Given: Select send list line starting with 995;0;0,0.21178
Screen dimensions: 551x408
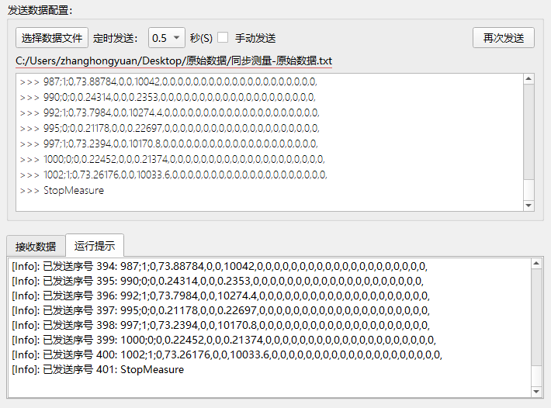Looking at the screenshot, I should pos(170,128).
